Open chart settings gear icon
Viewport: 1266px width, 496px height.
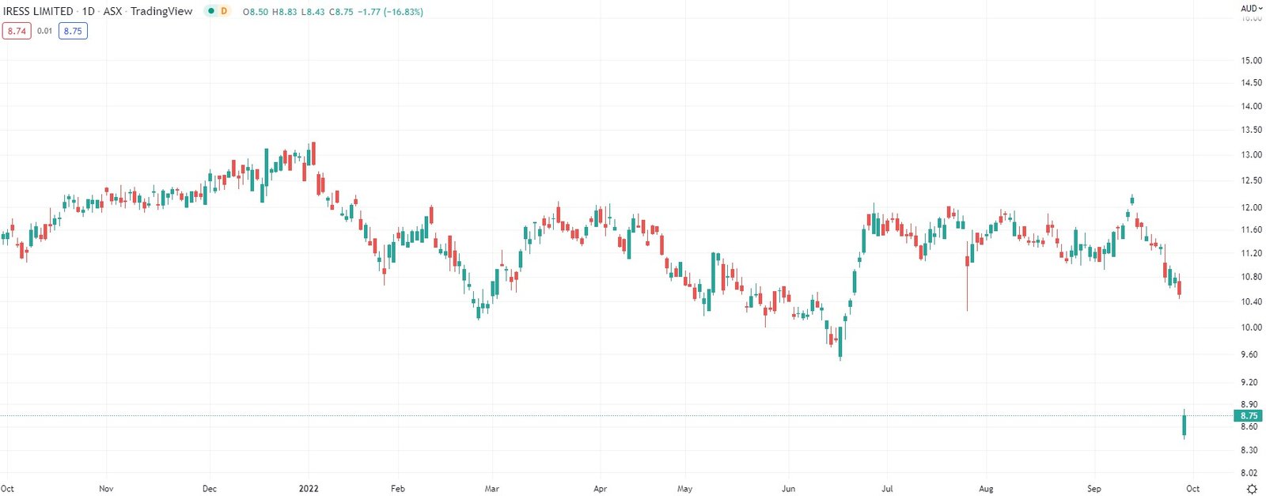(1252, 489)
